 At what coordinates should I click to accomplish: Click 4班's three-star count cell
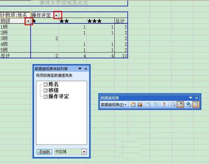(112, 44)
